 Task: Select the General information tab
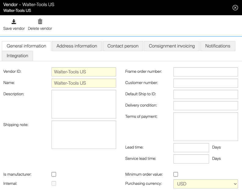point(27,46)
